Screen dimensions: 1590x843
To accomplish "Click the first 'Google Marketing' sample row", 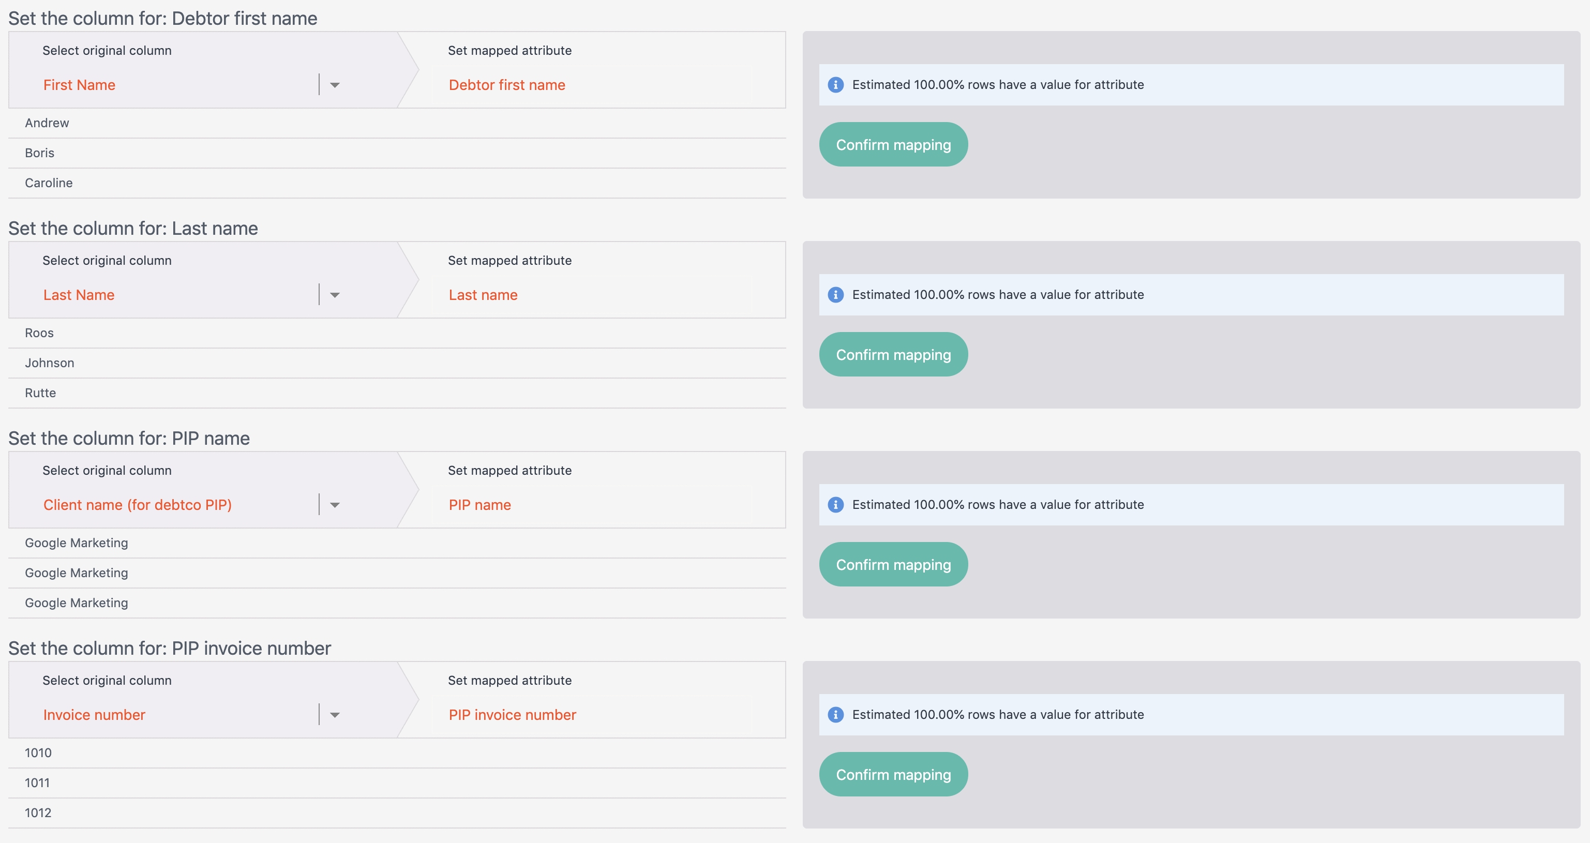I will tap(397, 543).
